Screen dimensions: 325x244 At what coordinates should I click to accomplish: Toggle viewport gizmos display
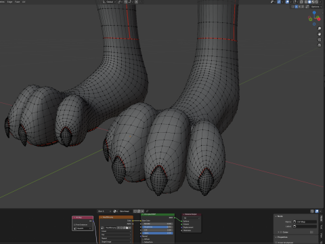click(279, 2)
